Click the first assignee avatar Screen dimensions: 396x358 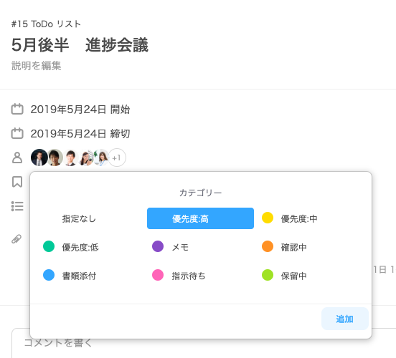(x=39, y=158)
